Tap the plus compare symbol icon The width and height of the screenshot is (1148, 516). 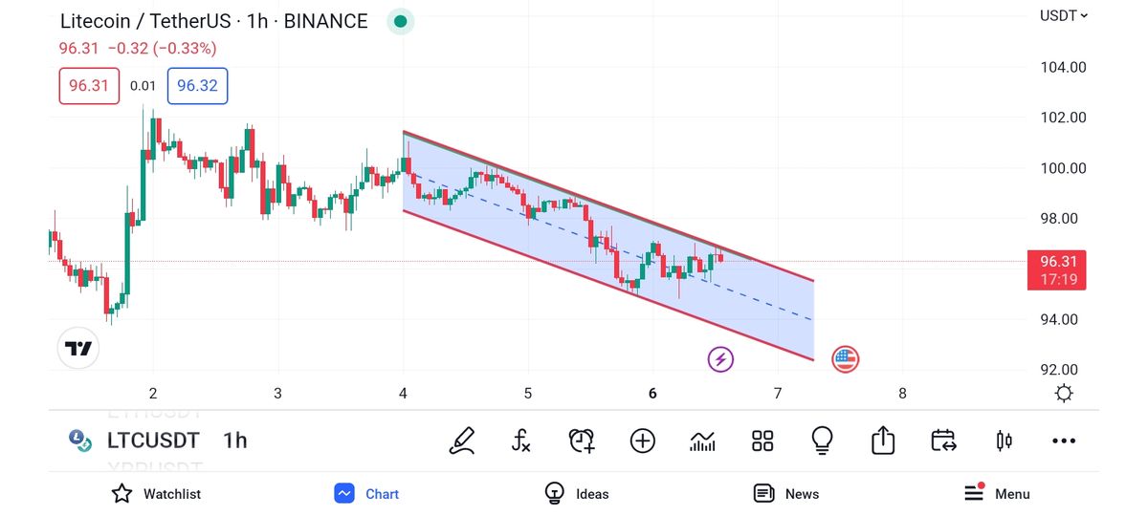pyautogui.click(x=642, y=441)
